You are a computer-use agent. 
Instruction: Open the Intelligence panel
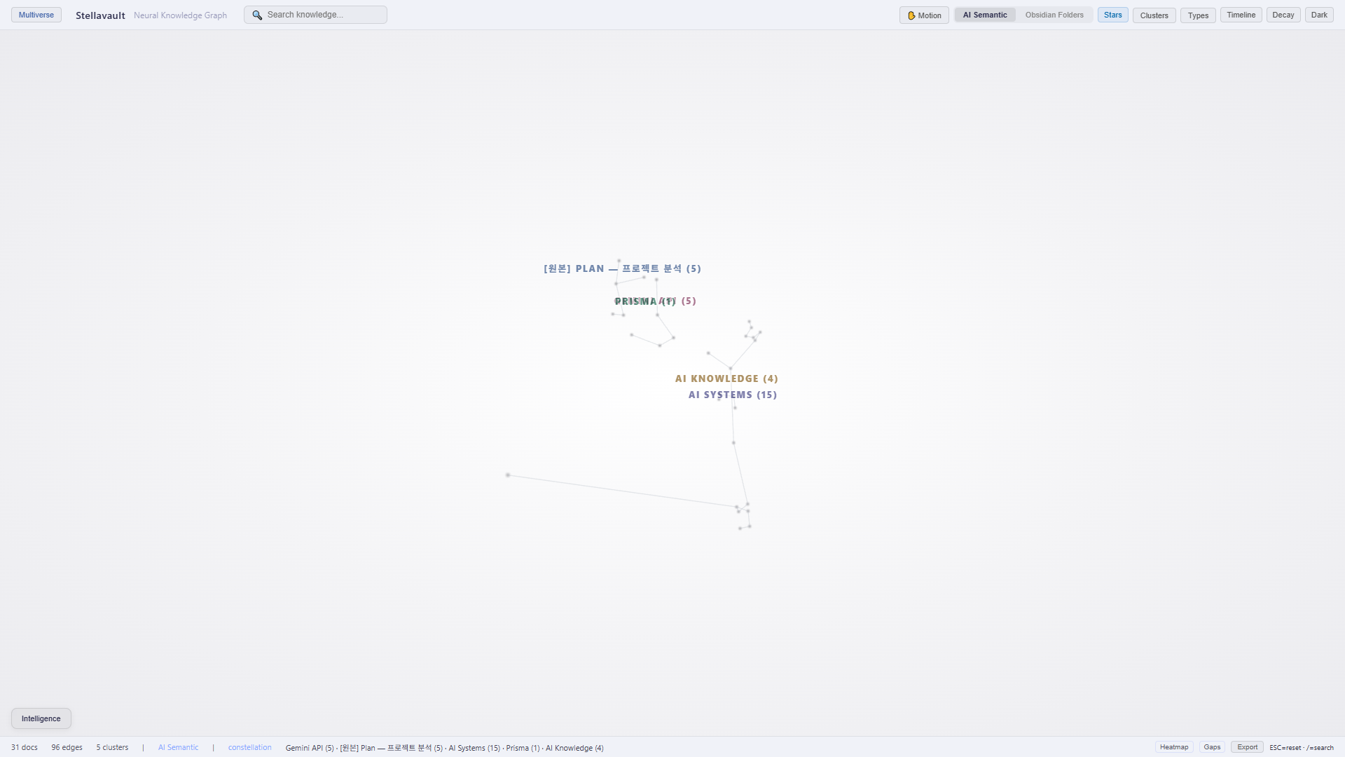[41, 718]
